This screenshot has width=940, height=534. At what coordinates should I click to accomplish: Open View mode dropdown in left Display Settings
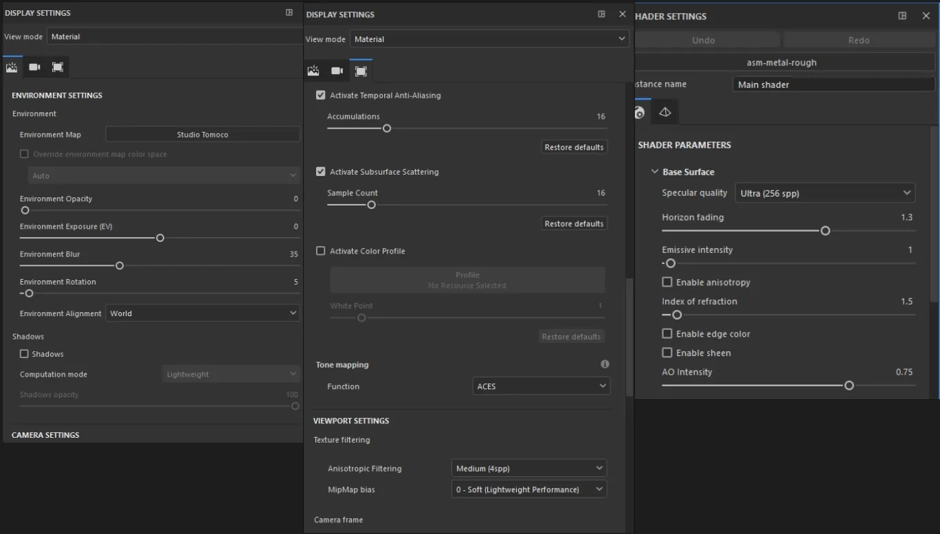174,36
